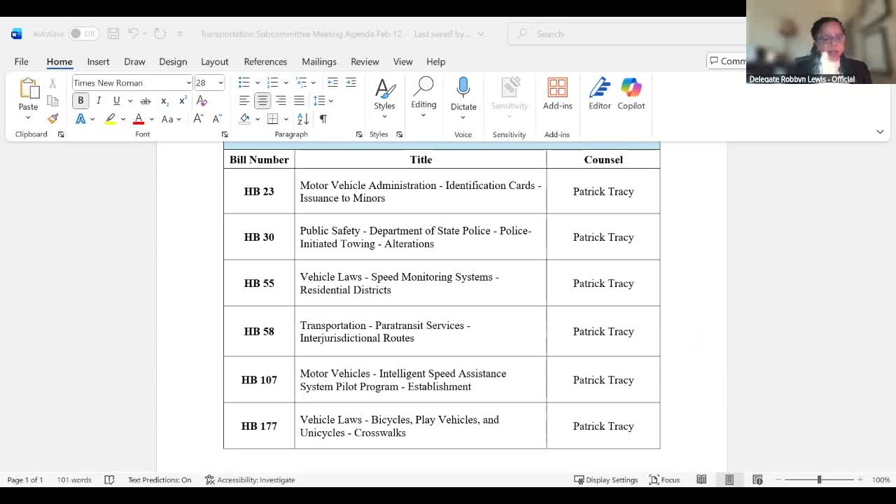Toggle Print Layout view in status bar
896x504 pixels.
coord(729,479)
